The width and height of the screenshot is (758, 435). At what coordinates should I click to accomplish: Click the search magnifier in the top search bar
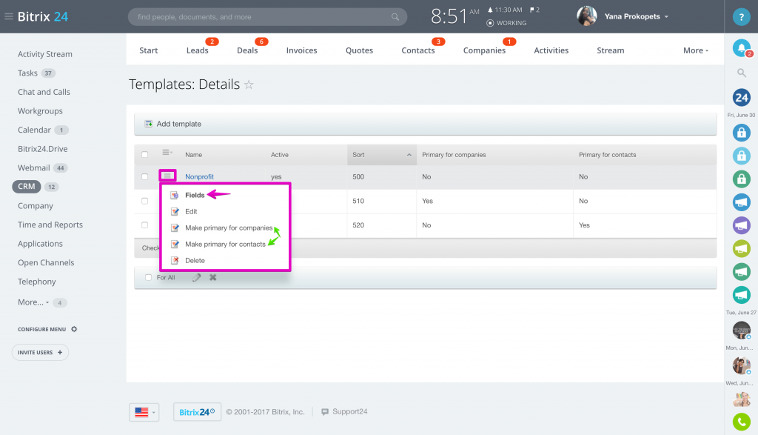(x=395, y=17)
